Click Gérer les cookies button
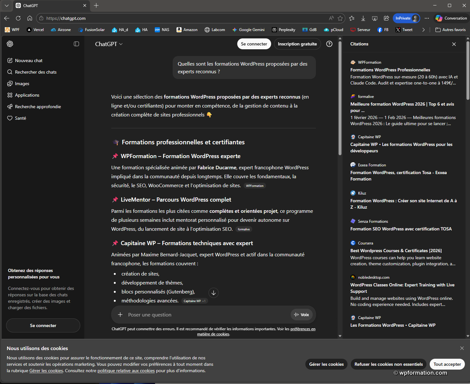Image resolution: width=470 pixels, height=384 pixels. point(326,364)
